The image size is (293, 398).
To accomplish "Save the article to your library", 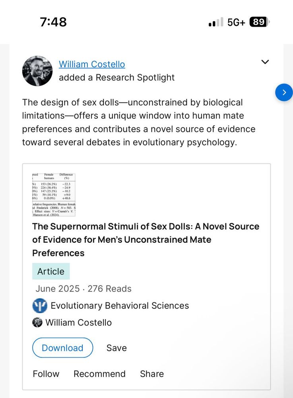I will (x=116, y=348).
